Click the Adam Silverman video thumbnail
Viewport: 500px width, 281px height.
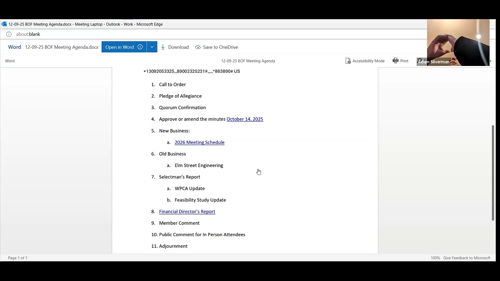pyautogui.click(x=458, y=43)
